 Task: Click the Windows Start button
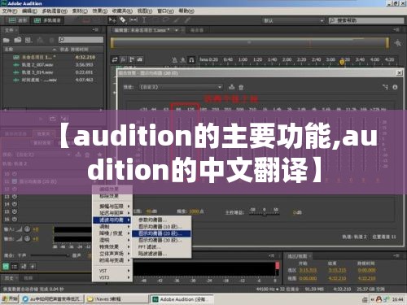tap(10, 299)
